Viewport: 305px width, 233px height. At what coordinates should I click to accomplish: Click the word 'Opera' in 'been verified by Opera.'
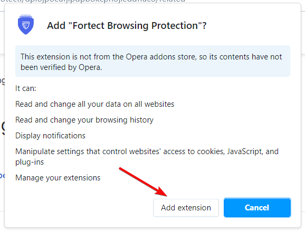click(x=90, y=67)
